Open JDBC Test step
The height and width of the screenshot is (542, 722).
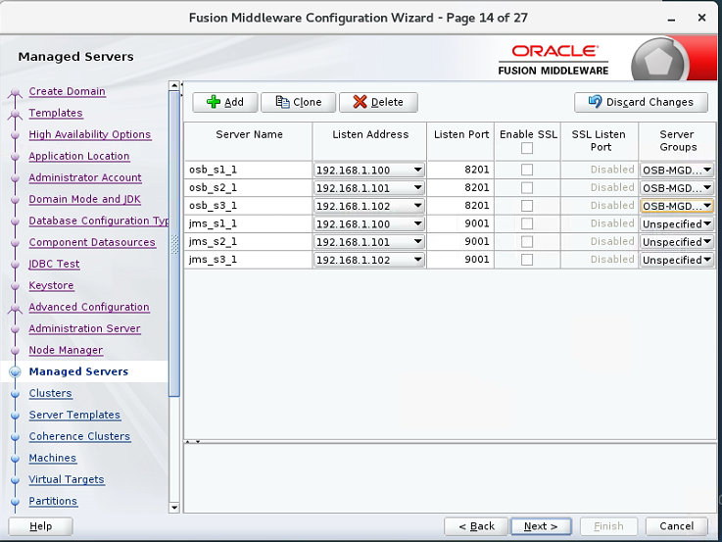54,265
